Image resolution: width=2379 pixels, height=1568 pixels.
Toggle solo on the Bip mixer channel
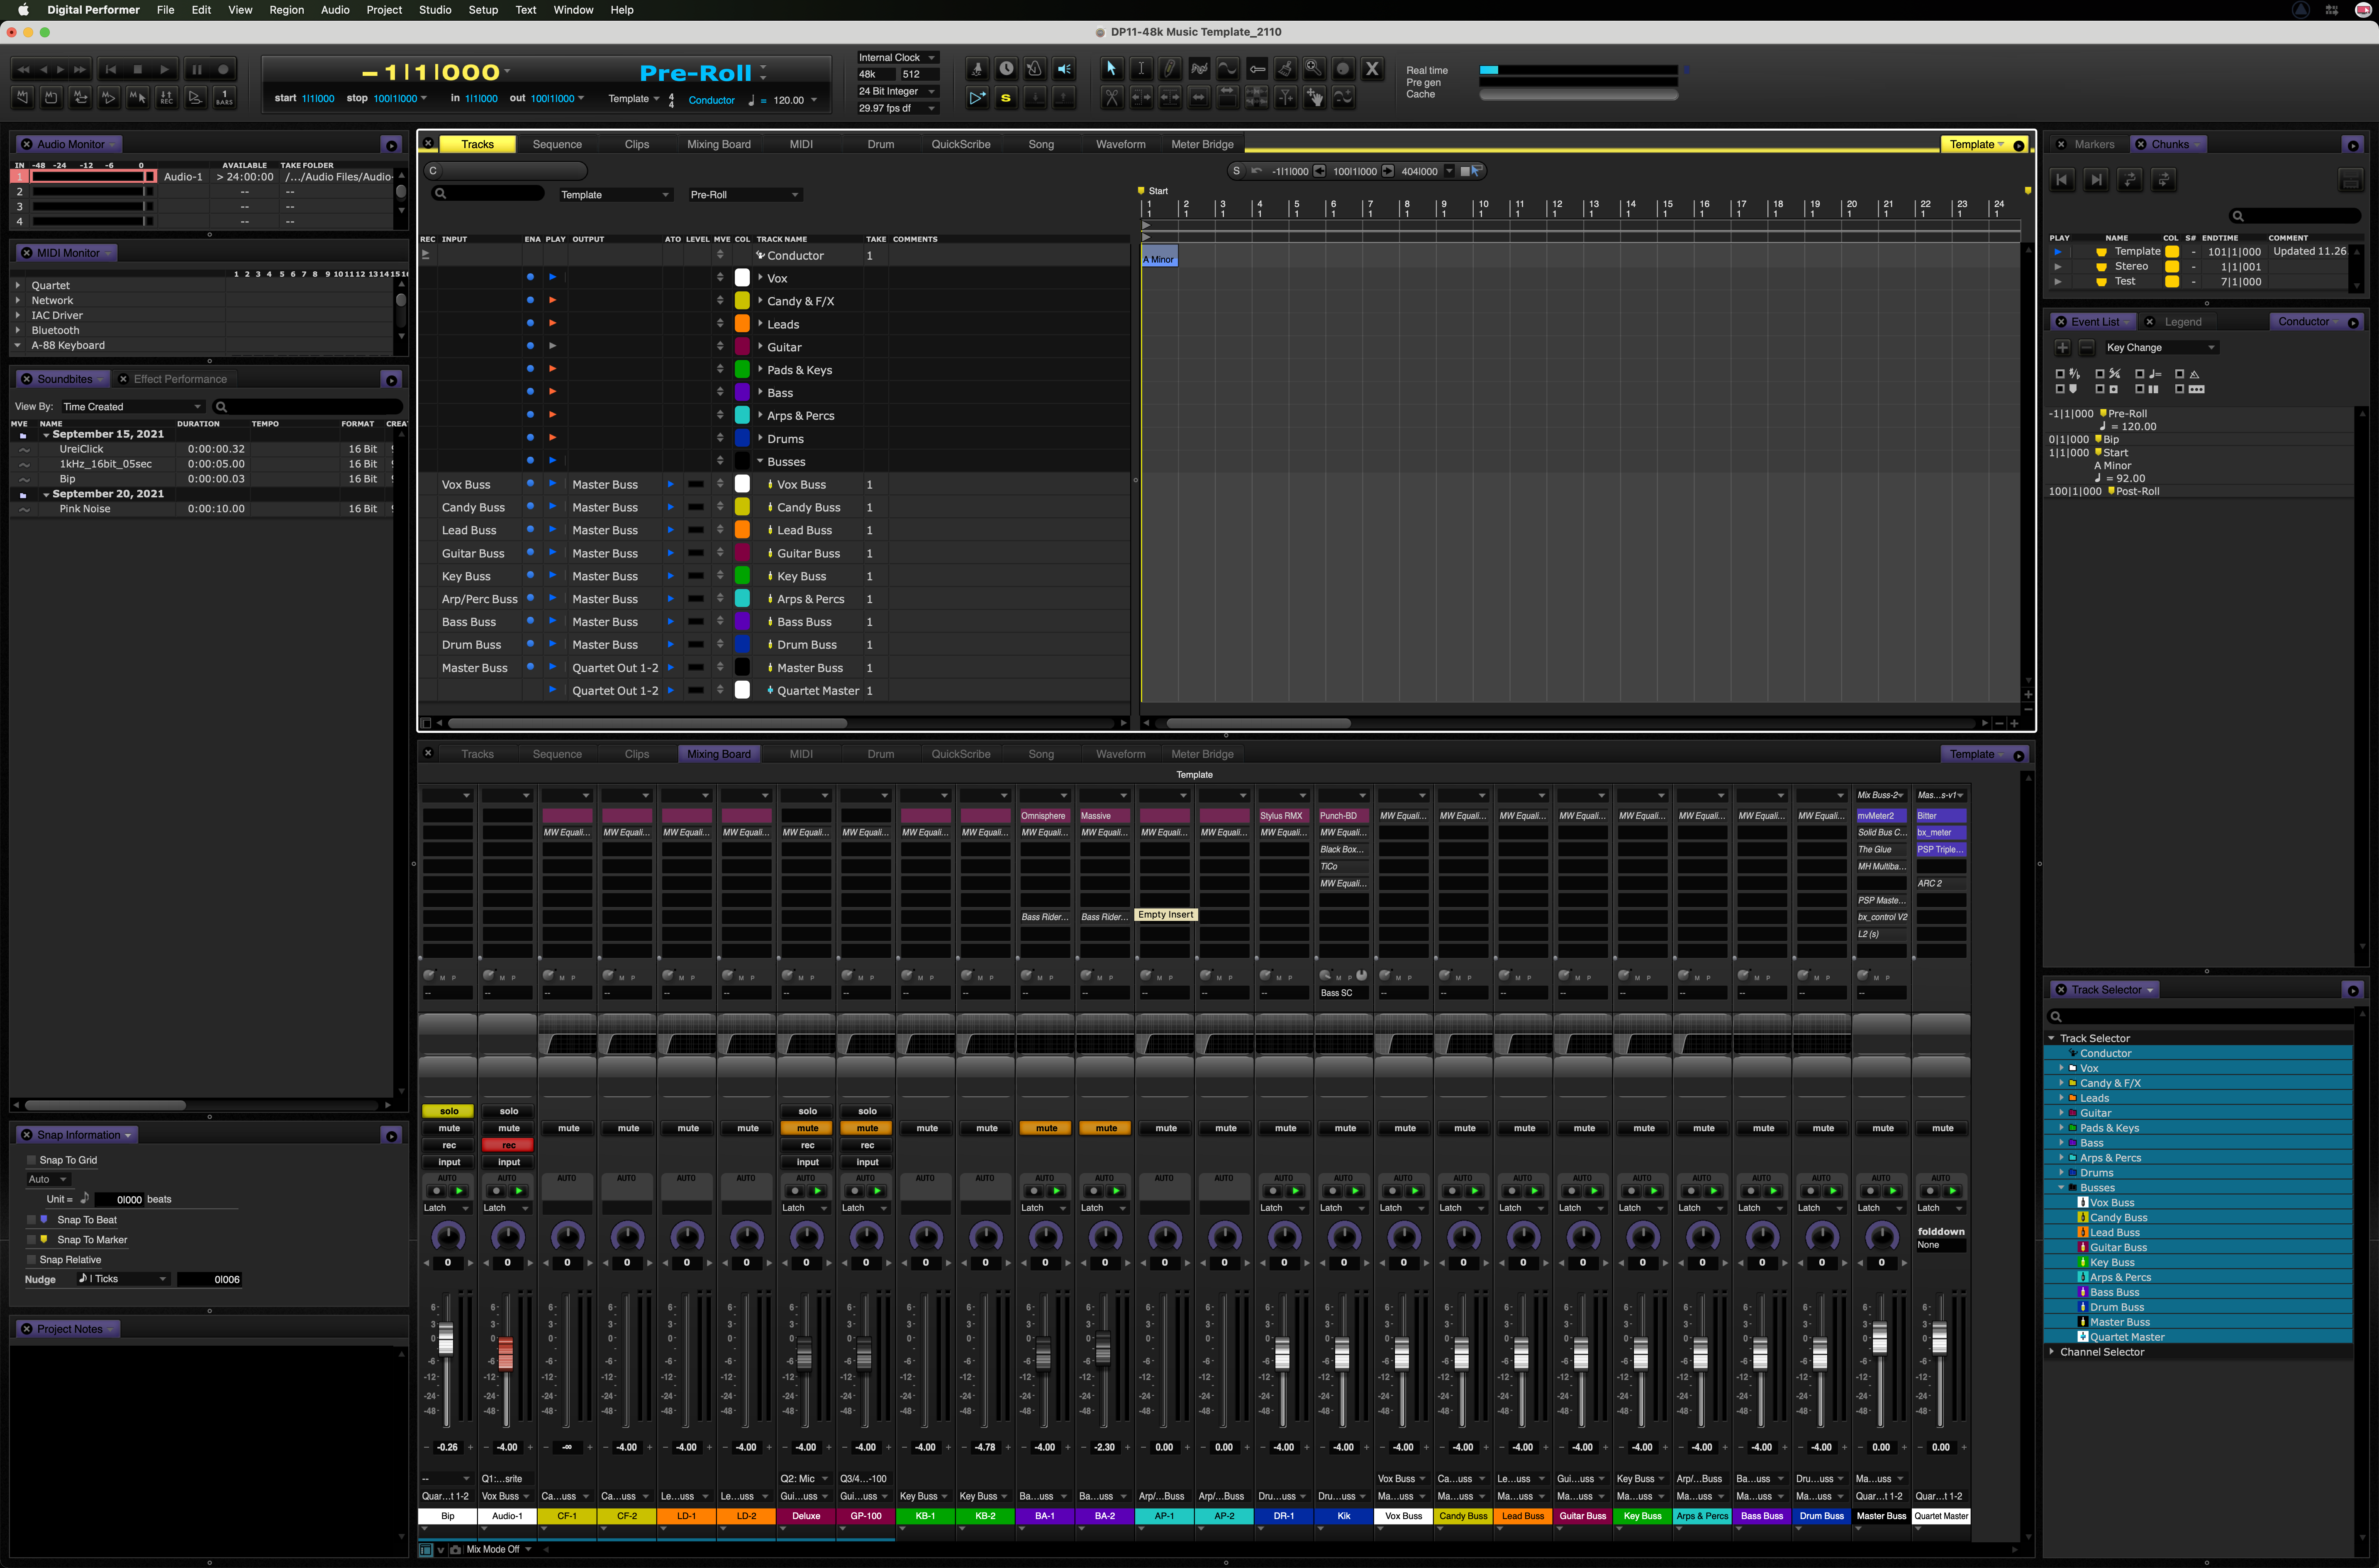pyautogui.click(x=449, y=1111)
